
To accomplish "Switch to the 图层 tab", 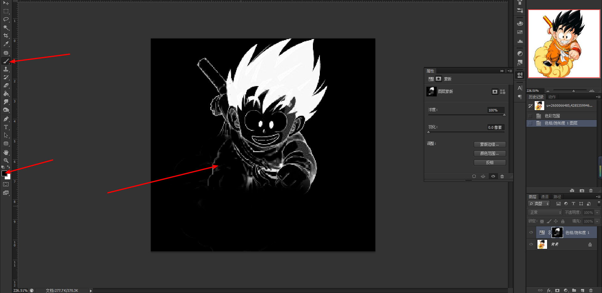I will click(532, 197).
